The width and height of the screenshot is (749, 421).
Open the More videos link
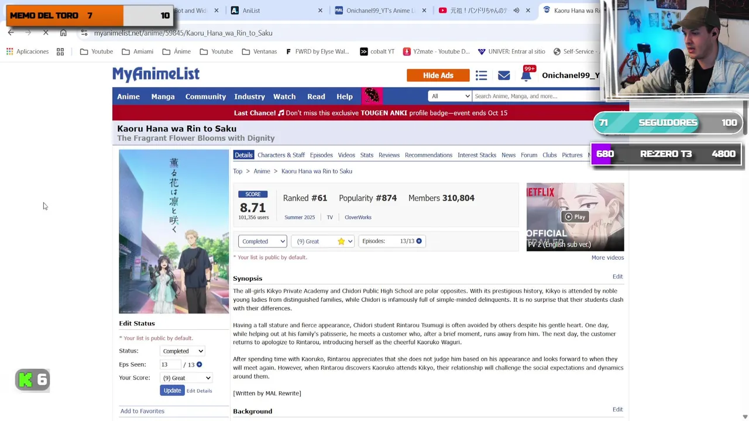[607, 257]
